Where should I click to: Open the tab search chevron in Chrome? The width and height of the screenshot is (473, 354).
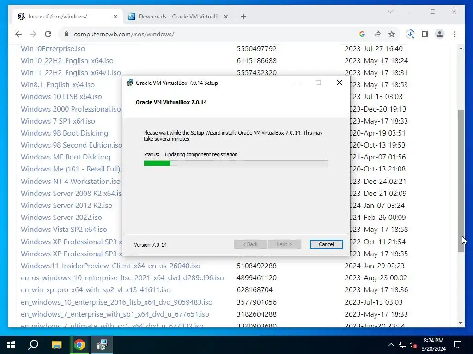tap(390, 12)
